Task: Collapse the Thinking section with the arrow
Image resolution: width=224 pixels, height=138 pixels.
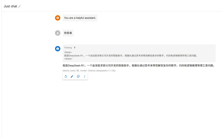Action: point(74,48)
